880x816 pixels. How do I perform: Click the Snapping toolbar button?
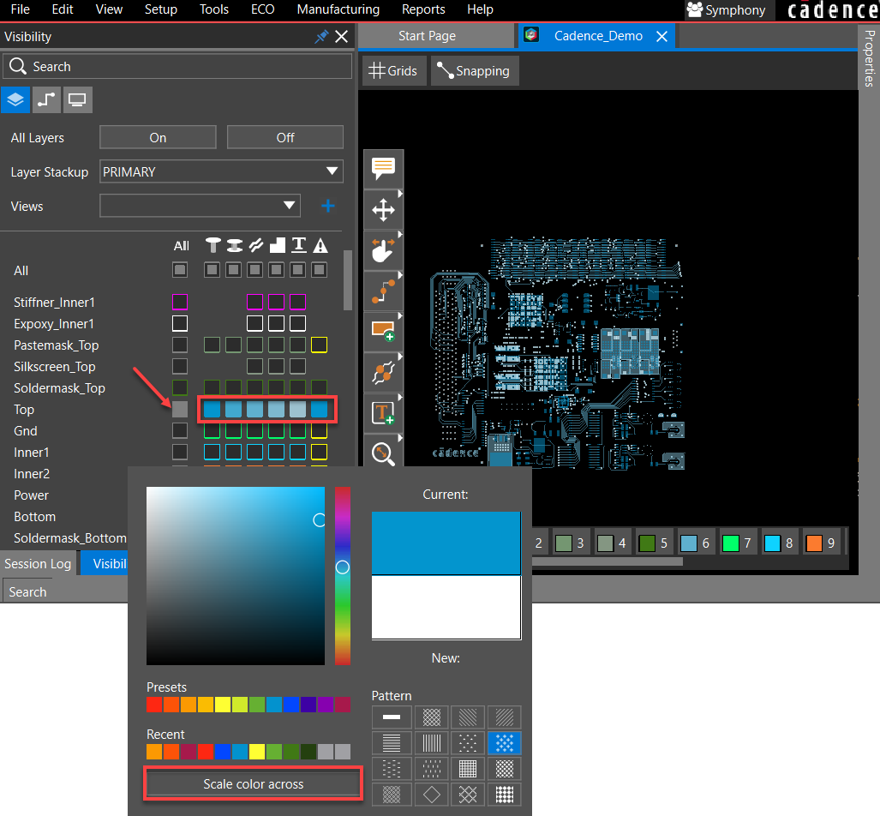(x=474, y=71)
